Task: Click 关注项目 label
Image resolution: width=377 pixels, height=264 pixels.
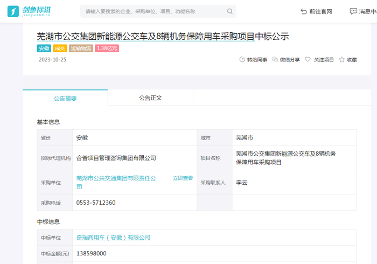Action: coord(324,60)
